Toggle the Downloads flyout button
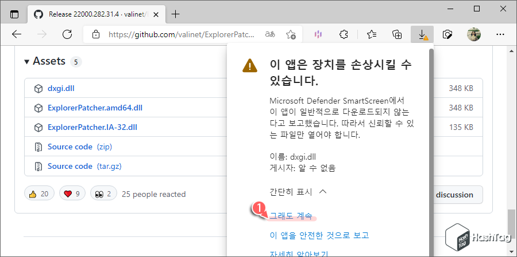 422,34
